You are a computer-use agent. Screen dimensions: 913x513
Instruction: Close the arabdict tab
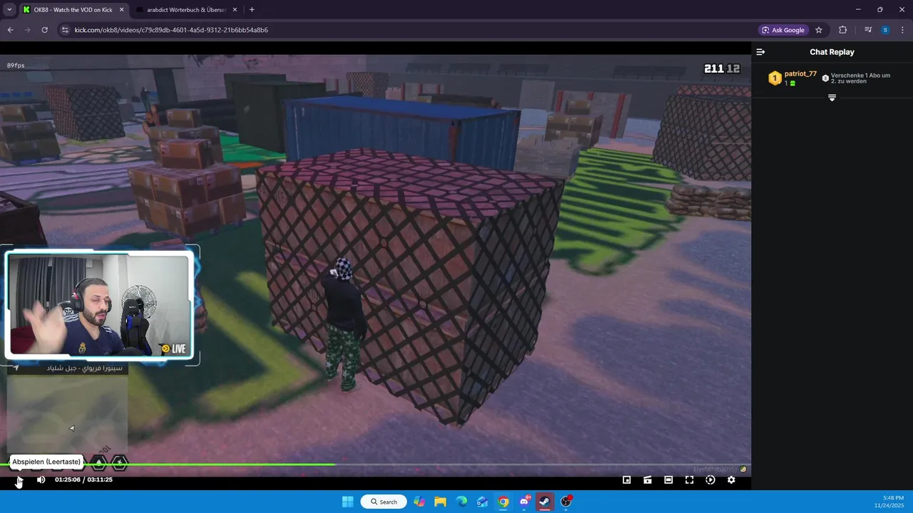[x=233, y=10]
